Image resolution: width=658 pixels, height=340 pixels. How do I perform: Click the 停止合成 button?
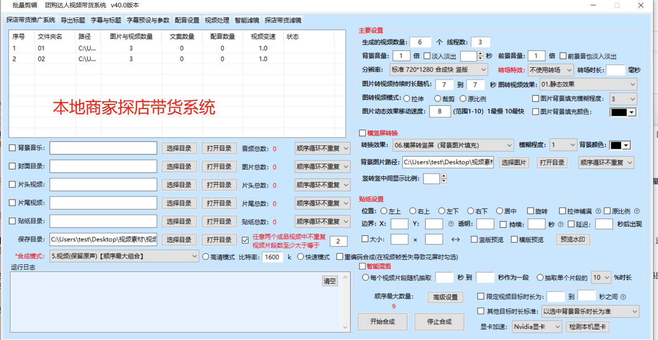(x=439, y=322)
